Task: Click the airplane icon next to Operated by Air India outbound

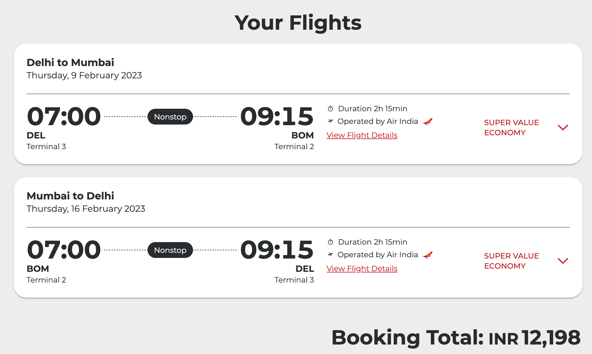Action: point(330,121)
